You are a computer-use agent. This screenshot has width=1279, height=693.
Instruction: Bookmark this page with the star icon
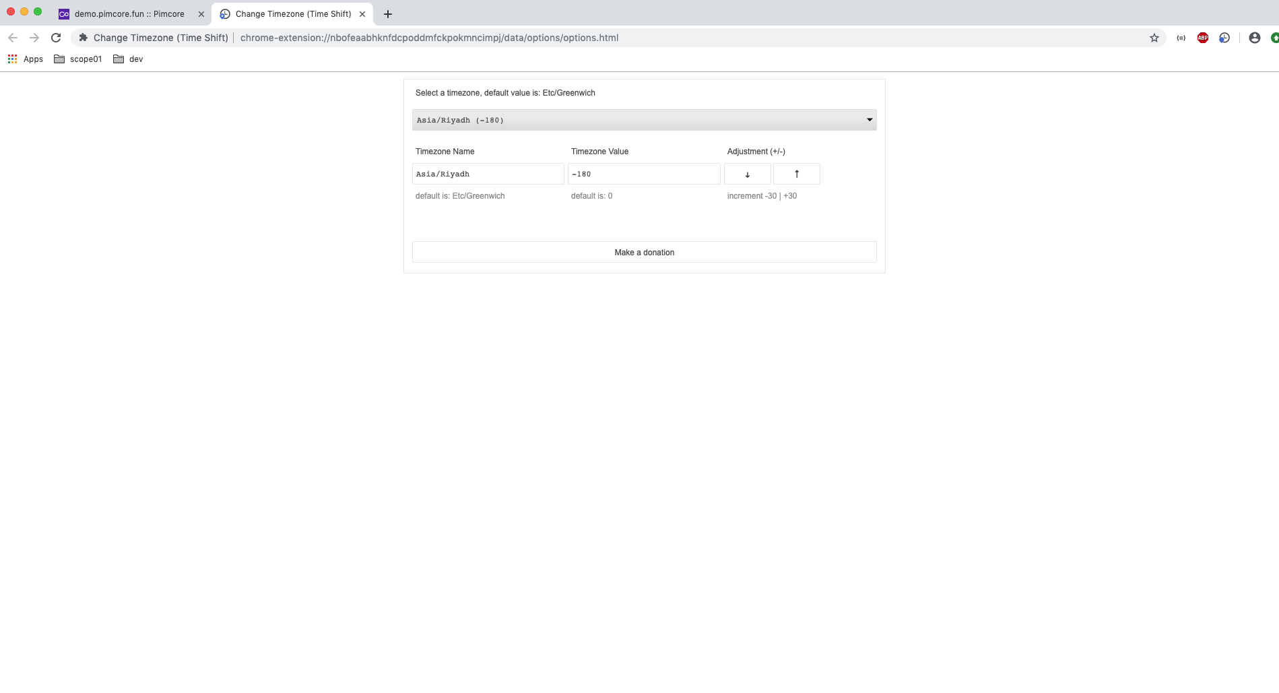point(1154,38)
